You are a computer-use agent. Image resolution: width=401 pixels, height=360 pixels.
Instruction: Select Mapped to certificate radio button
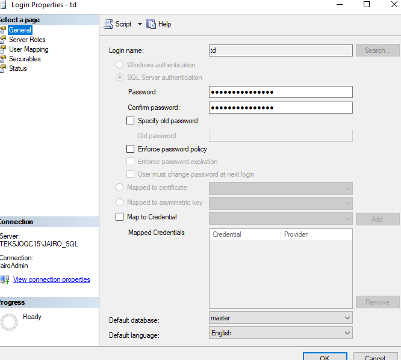point(119,188)
